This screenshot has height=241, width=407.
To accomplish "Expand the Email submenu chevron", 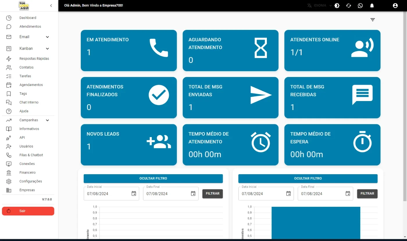I will click(47, 37).
